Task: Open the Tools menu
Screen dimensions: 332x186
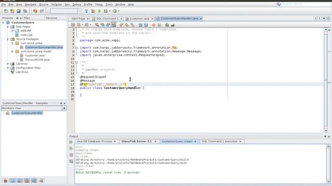Action: click(x=109, y=5)
